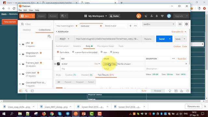Click the sync status orange icon
Screen dimensions: 208x117
[139, 16]
